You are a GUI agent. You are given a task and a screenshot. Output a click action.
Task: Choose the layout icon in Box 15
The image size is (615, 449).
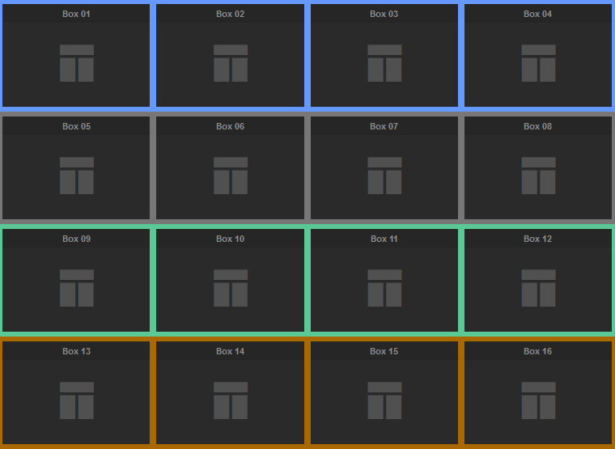(x=384, y=400)
